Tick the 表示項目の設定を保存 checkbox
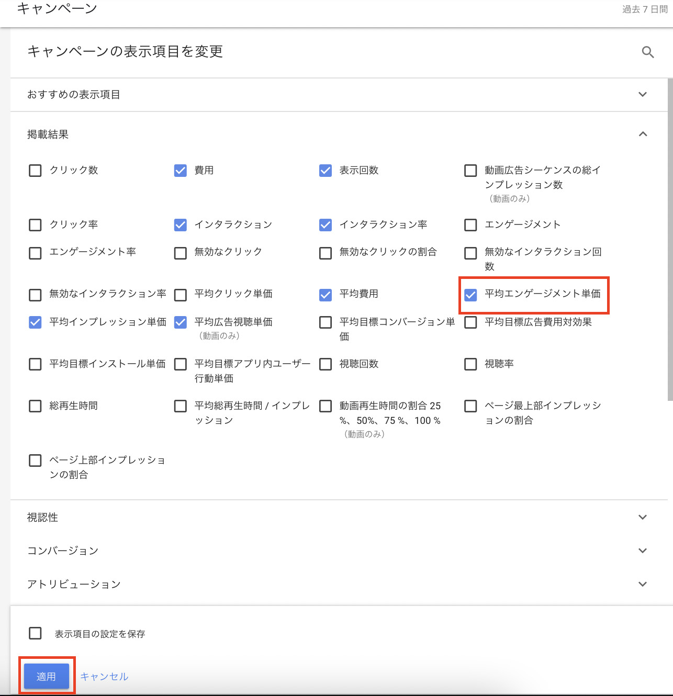This screenshot has height=696, width=673. click(x=35, y=633)
